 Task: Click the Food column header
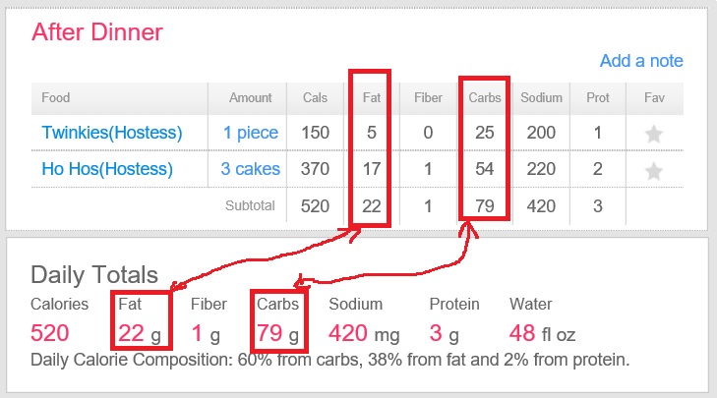point(56,98)
